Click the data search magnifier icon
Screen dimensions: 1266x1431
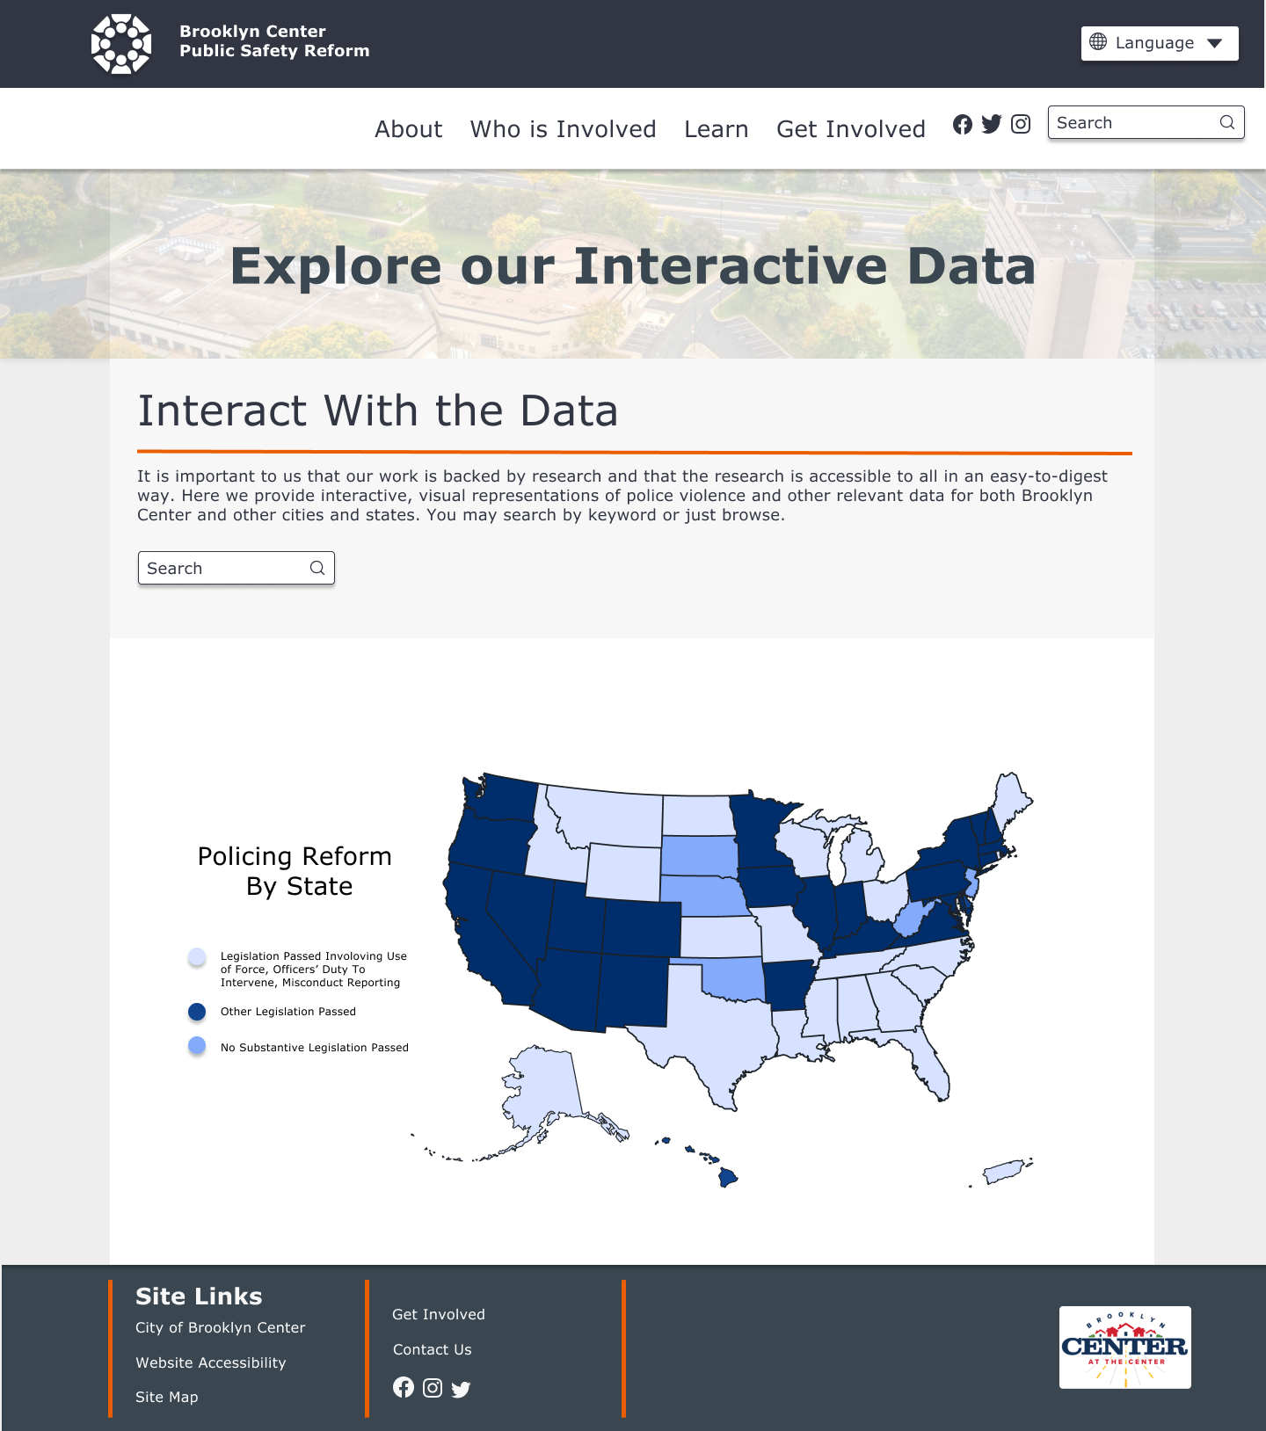coord(317,568)
